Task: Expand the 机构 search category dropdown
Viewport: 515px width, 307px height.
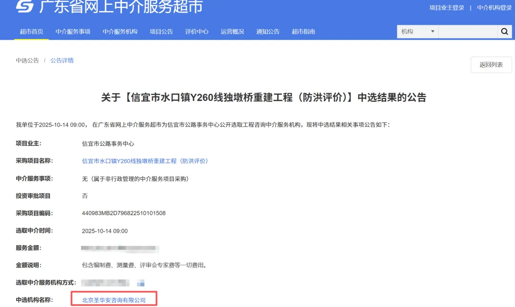Action: pyautogui.click(x=417, y=31)
